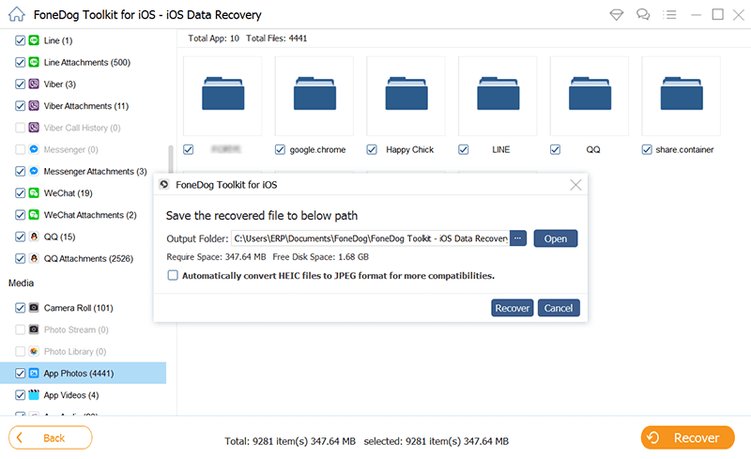This screenshot has width=751, height=459.
Task: Enable automatic HEIC to JPEG conversion
Action: (x=173, y=275)
